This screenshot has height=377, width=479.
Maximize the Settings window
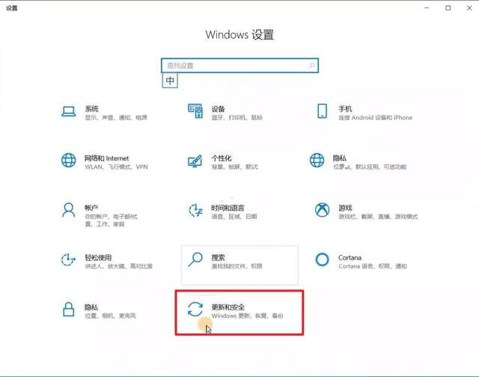(x=448, y=8)
